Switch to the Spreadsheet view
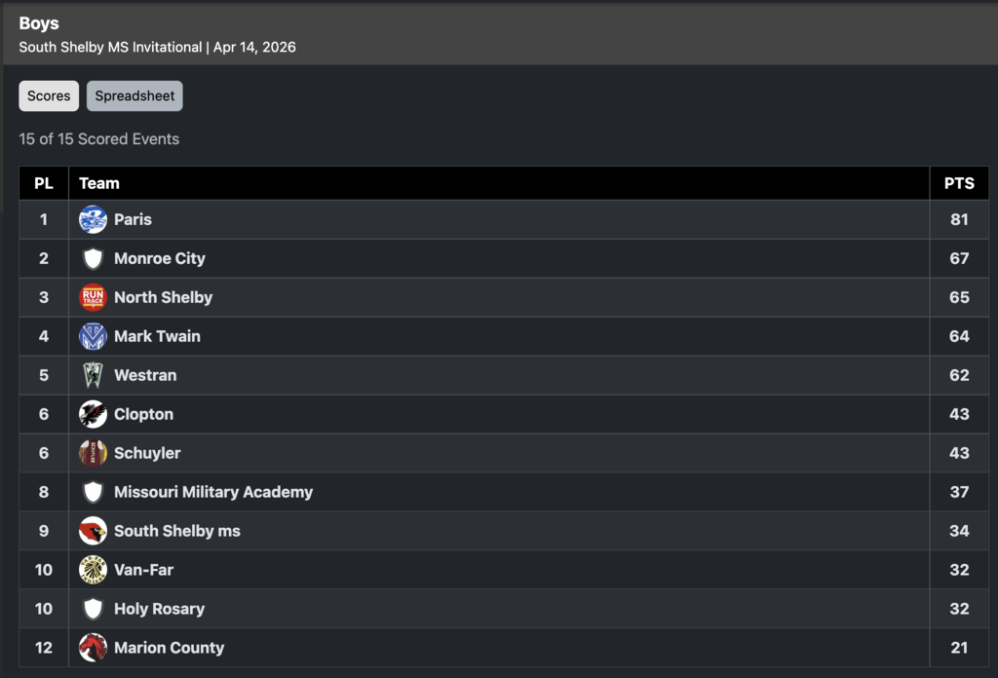 [134, 96]
